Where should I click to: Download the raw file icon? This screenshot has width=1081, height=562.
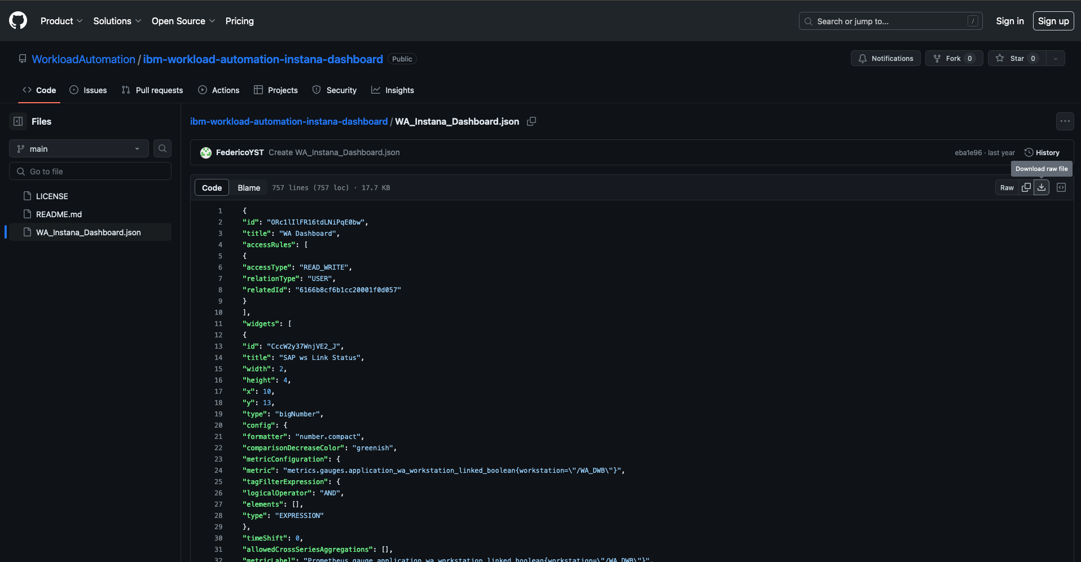pyautogui.click(x=1042, y=187)
